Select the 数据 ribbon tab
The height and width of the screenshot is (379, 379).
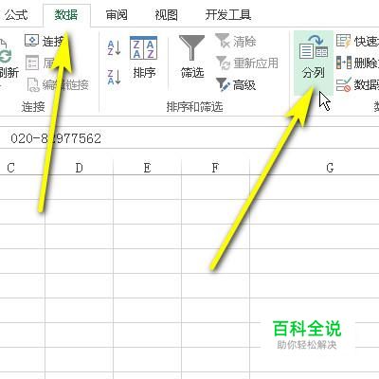[x=66, y=15]
